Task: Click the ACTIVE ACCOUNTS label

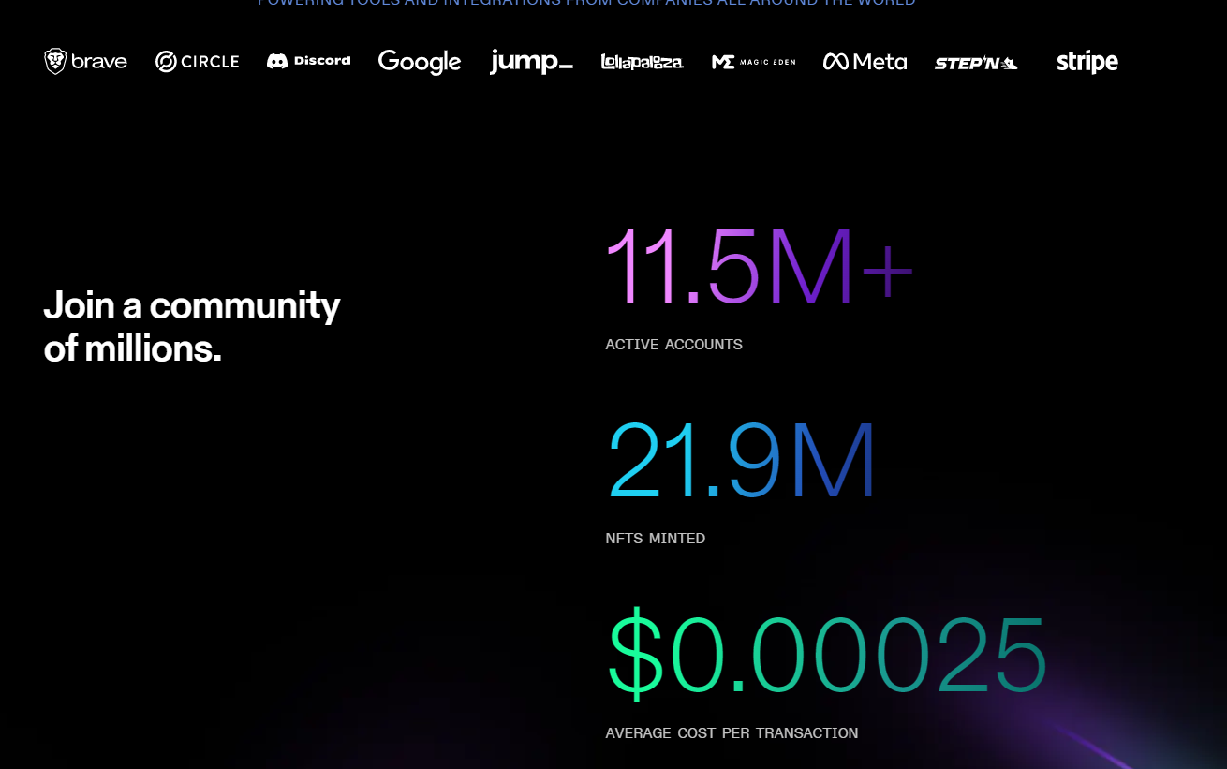Action: (x=673, y=345)
